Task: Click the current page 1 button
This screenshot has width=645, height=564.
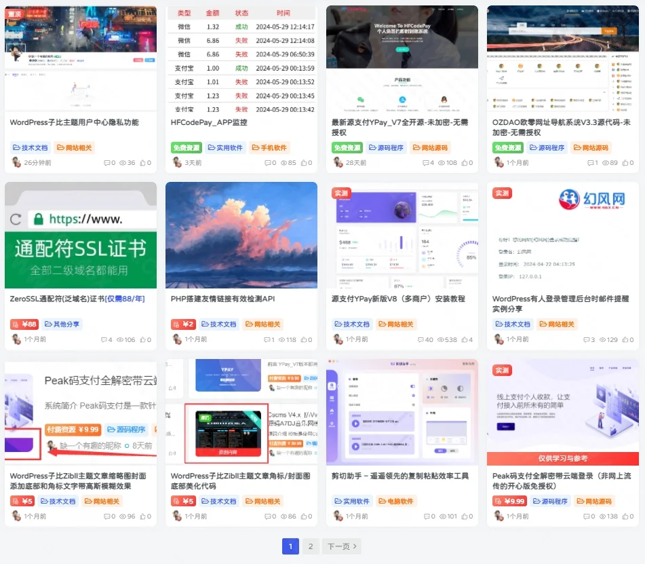Action: click(x=290, y=546)
